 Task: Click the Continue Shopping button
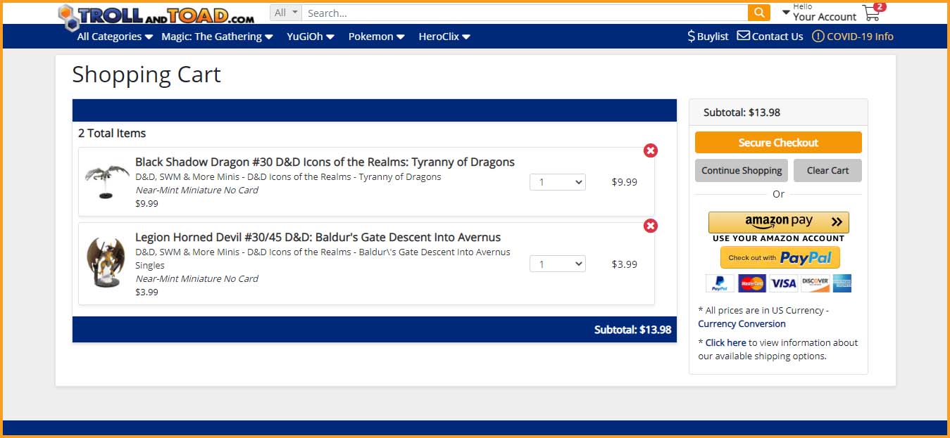coord(742,170)
